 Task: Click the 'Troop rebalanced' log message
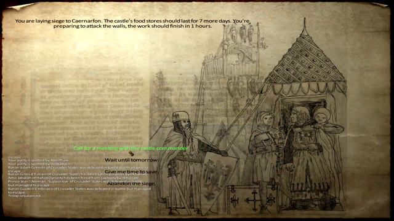(x=24, y=196)
